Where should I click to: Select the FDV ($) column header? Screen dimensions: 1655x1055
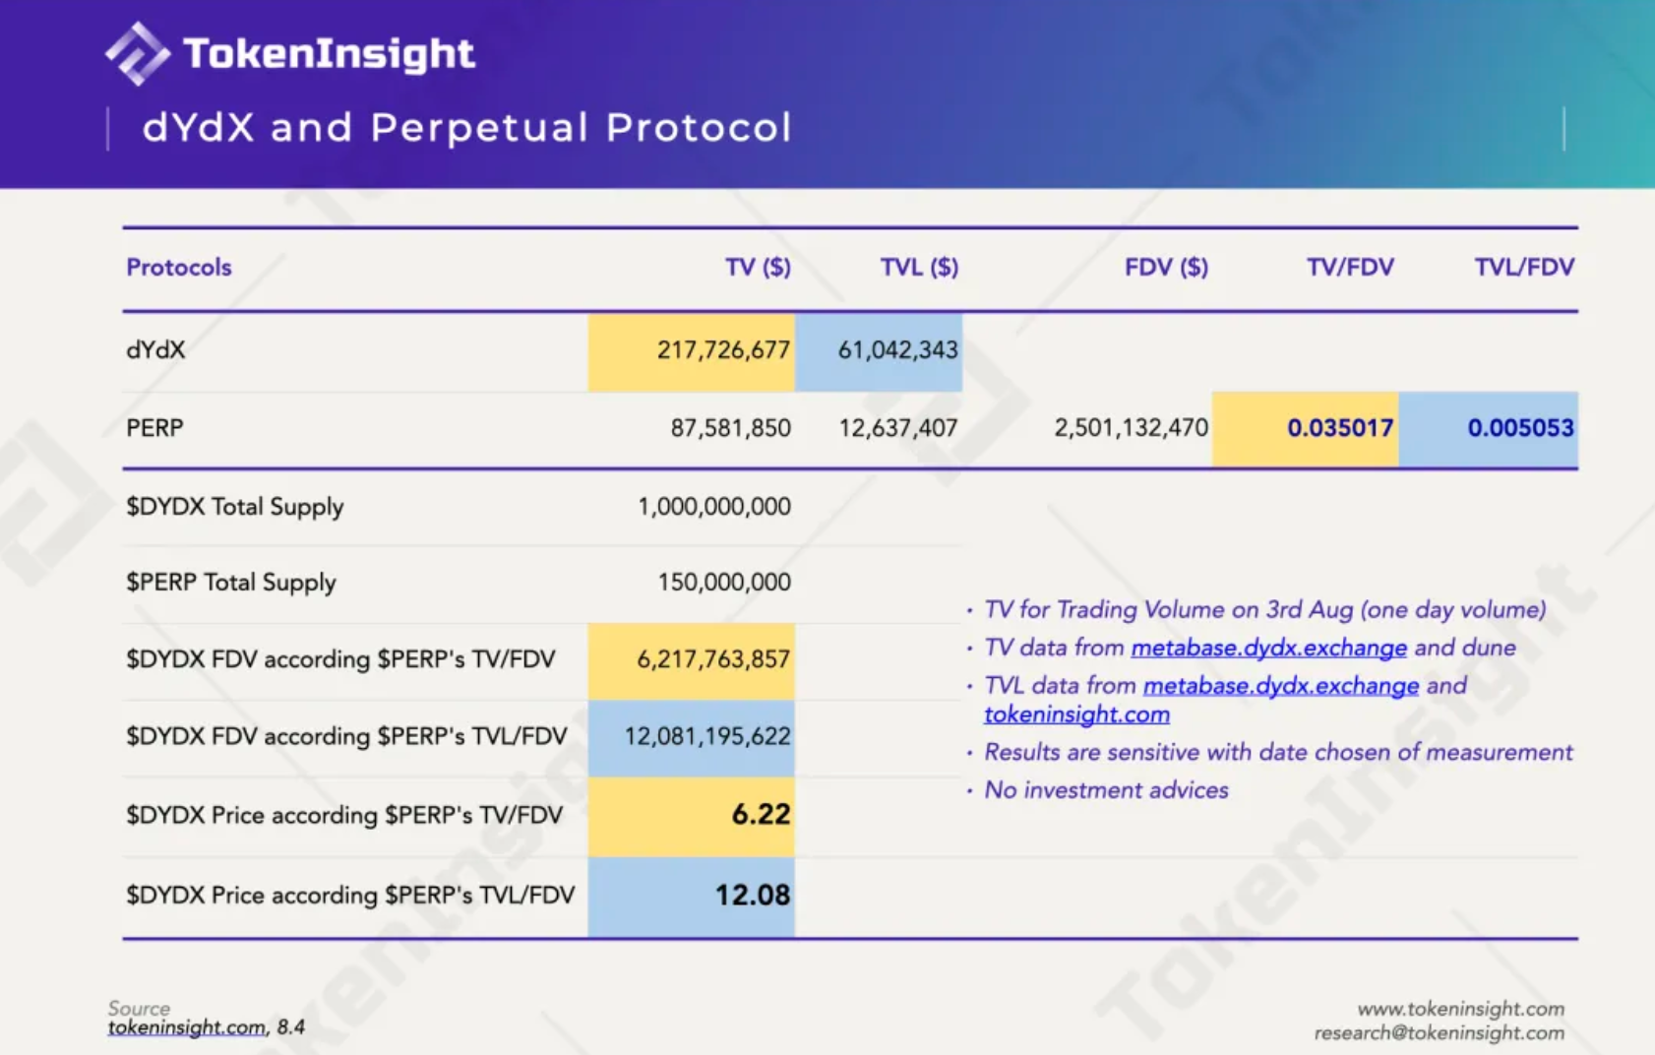pyautogui.click(x=1166, y=268)
